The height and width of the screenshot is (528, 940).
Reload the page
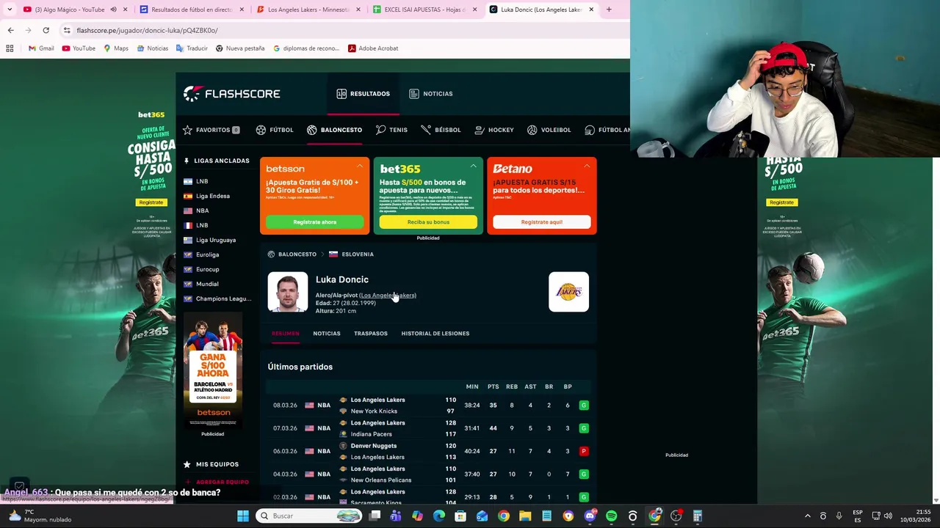tap(46, 30)
